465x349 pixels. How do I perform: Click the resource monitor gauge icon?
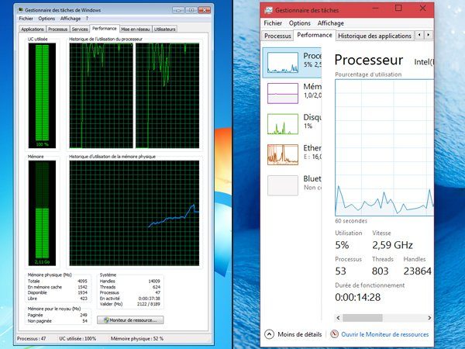click(x=334, y=334)
